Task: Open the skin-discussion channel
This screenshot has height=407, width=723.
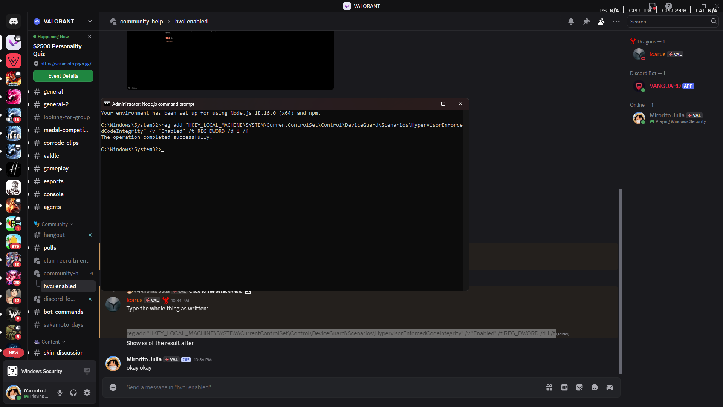Action: tap(63, 353)
